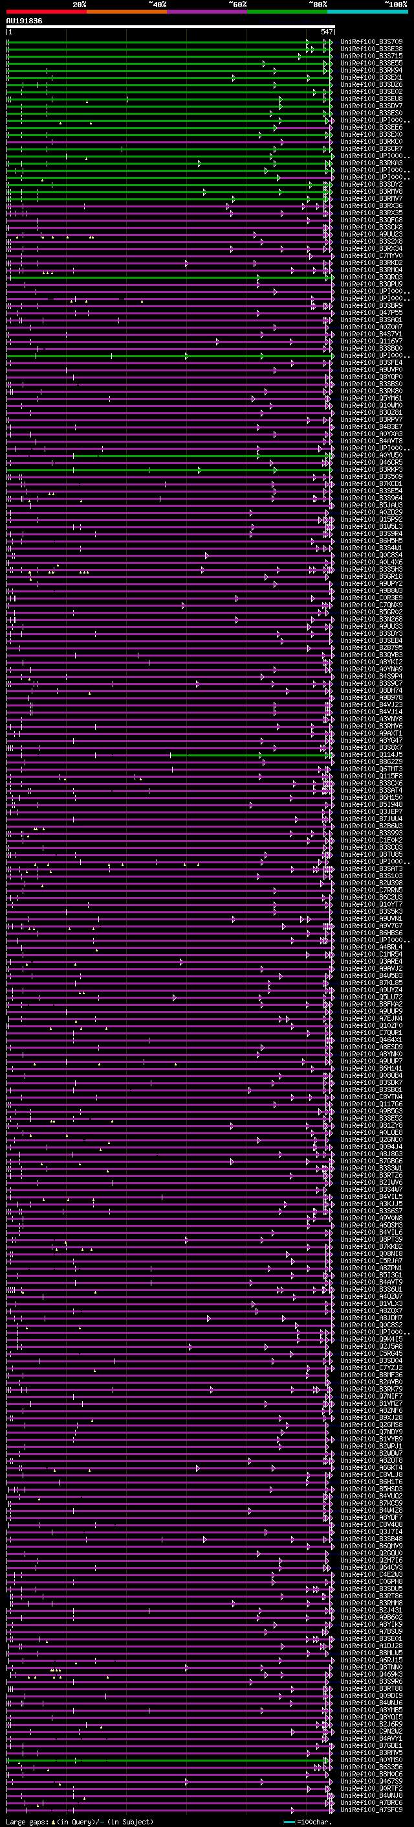Click hit label UniRef100_Q114J5
This screenshot has width=414, height=1827.
click(x=371, y=754)
